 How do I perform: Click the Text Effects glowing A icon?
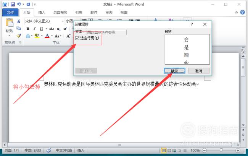click(28, 36)
